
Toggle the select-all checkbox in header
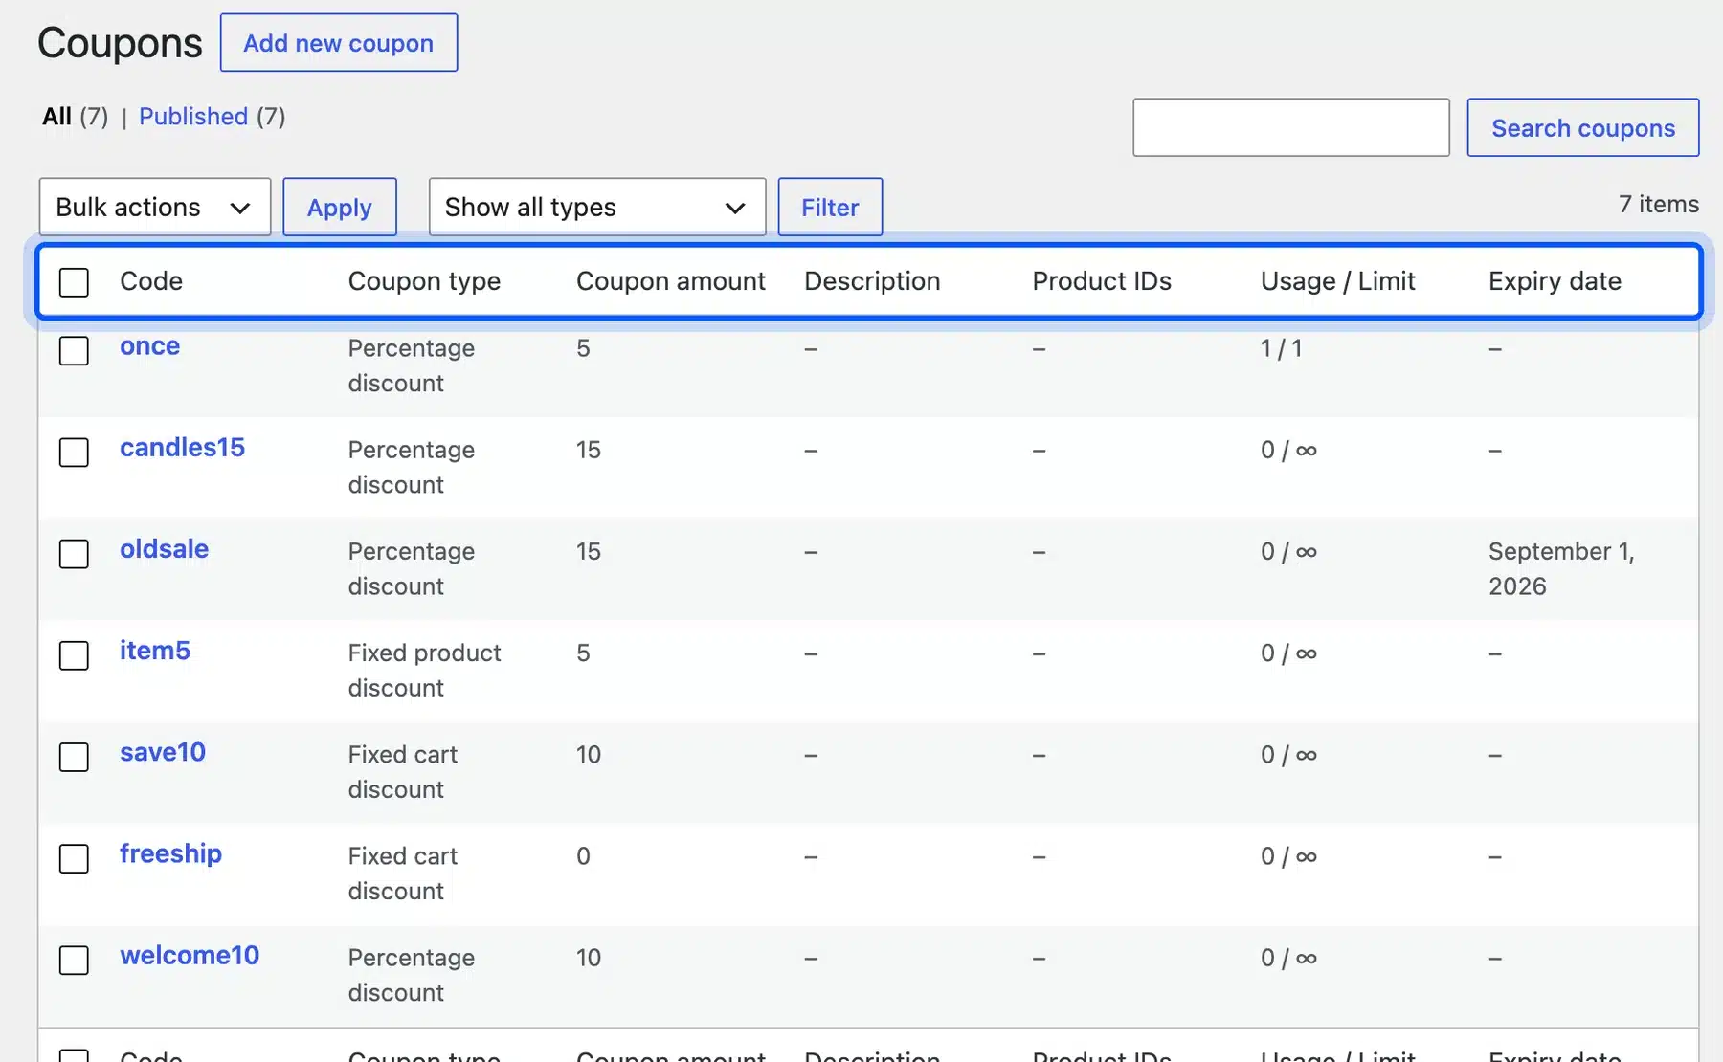pos(74,282)
